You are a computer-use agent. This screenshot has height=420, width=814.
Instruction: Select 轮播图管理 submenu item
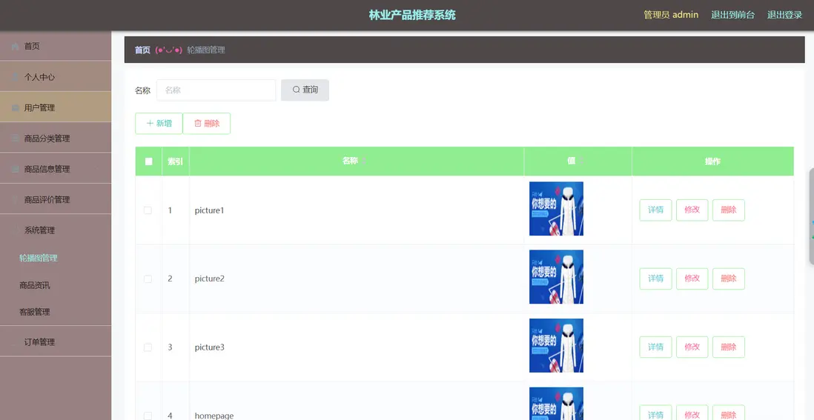(x=39, y=258)
